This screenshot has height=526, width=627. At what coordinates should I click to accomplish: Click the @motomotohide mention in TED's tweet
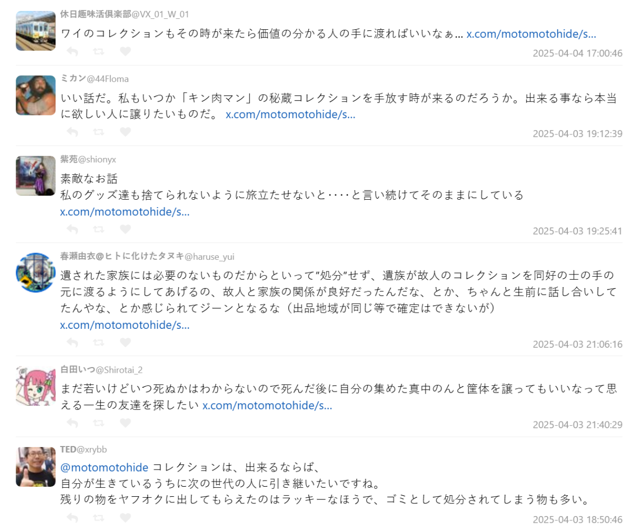click(x=104, y=467)
